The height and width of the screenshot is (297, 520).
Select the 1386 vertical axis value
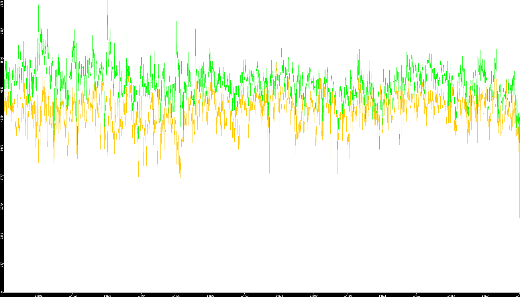[x=2, y=235]
